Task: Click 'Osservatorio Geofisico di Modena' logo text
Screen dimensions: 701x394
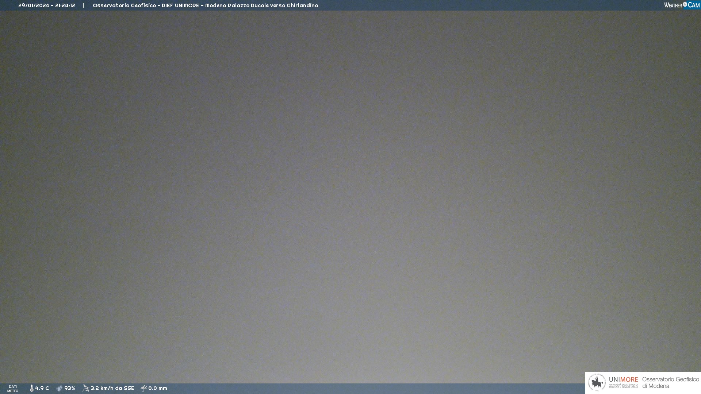Action: (x=670, y=383)
